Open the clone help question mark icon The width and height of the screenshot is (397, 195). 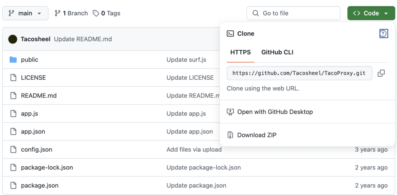(383, 33)
